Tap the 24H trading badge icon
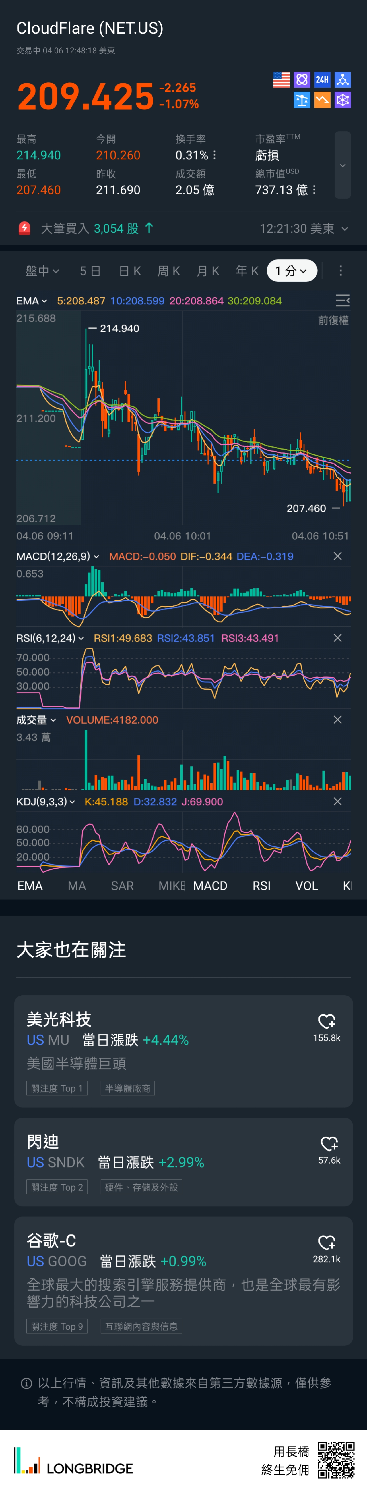 [x=322, y=80]
